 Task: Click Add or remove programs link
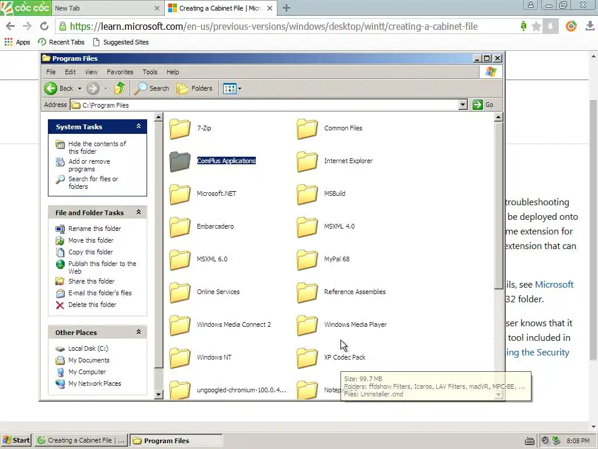[89, 165]
